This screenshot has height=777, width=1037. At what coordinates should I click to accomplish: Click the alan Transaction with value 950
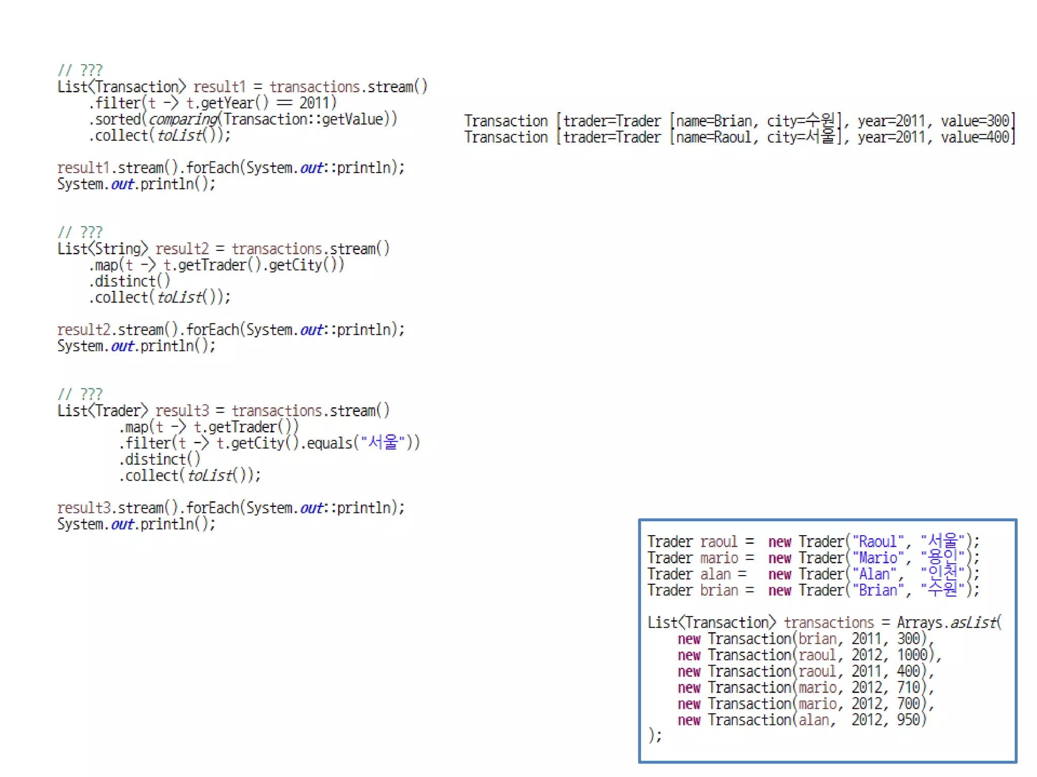pos(803,720)
